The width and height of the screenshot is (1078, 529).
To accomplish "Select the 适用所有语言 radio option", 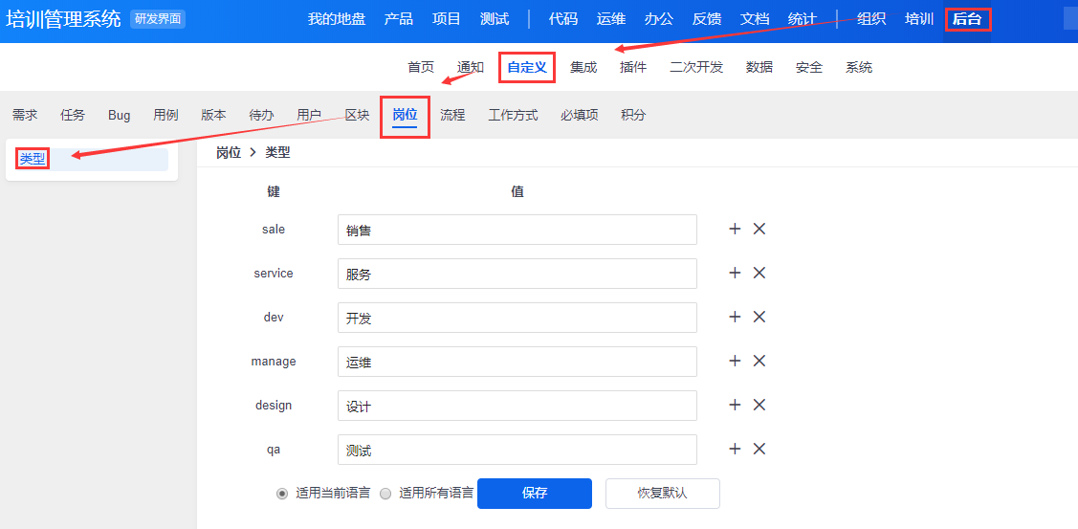I will tap(385, 494).
